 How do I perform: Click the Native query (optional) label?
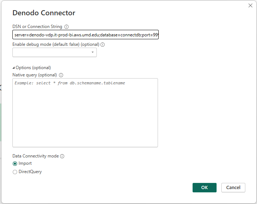(35, 75)
